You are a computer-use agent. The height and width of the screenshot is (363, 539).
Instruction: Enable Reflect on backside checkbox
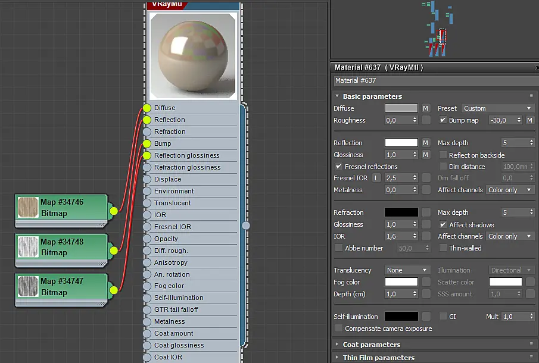click(443, 155)
